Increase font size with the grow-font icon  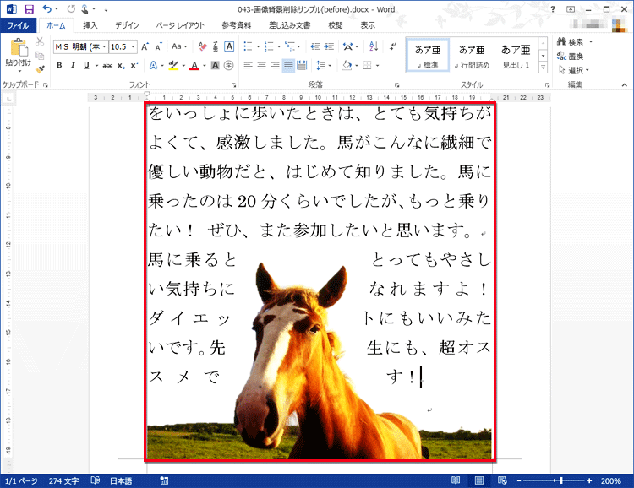point(145,47)
